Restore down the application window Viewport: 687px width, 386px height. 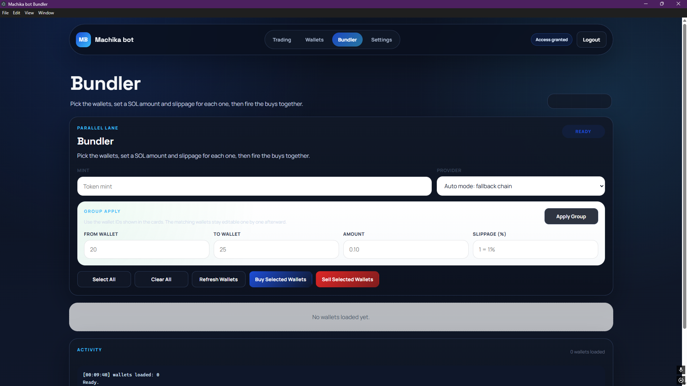[662, 4]
